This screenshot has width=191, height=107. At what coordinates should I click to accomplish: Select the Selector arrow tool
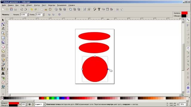tap(3, 20)
